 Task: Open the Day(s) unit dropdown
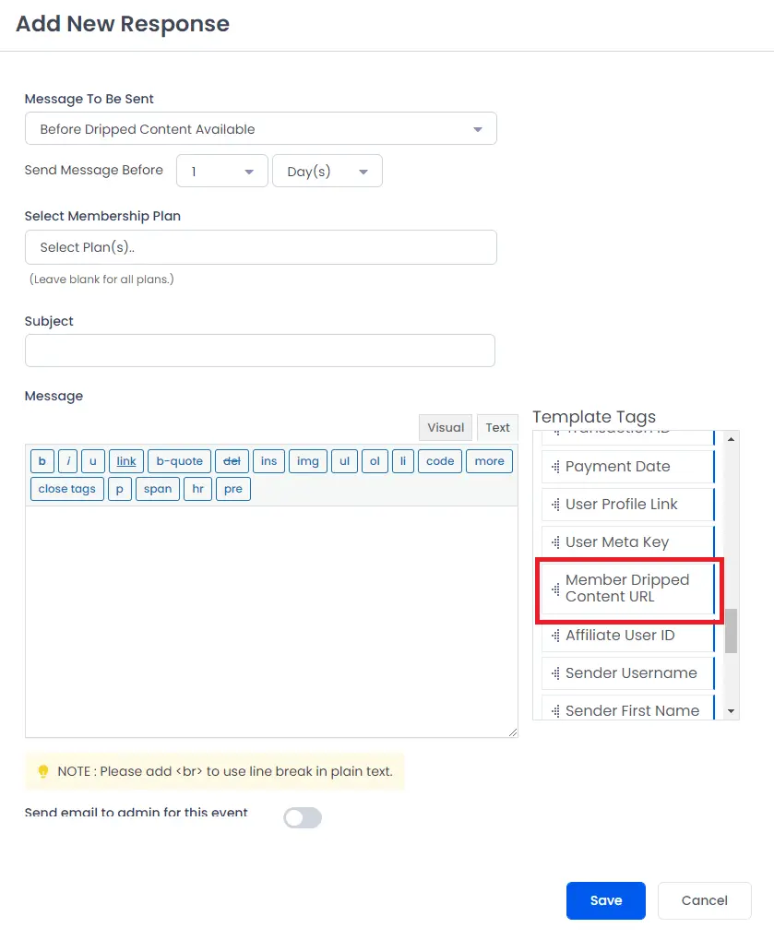pyautogui.click(x=327, y=172)
